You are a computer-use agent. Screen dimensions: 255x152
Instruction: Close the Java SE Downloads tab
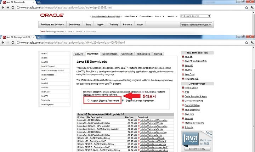pyautogui.click(x=34, y=2)
